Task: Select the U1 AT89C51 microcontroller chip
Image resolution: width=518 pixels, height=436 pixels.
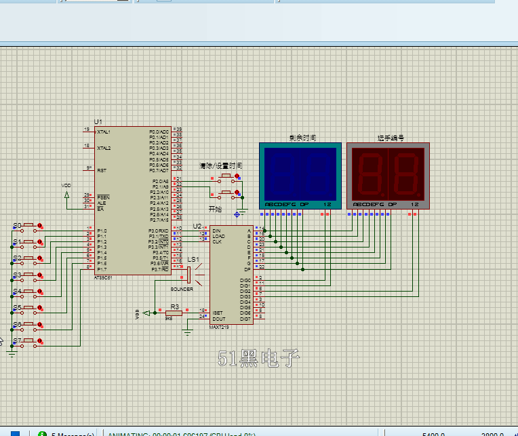Action: 133,201
